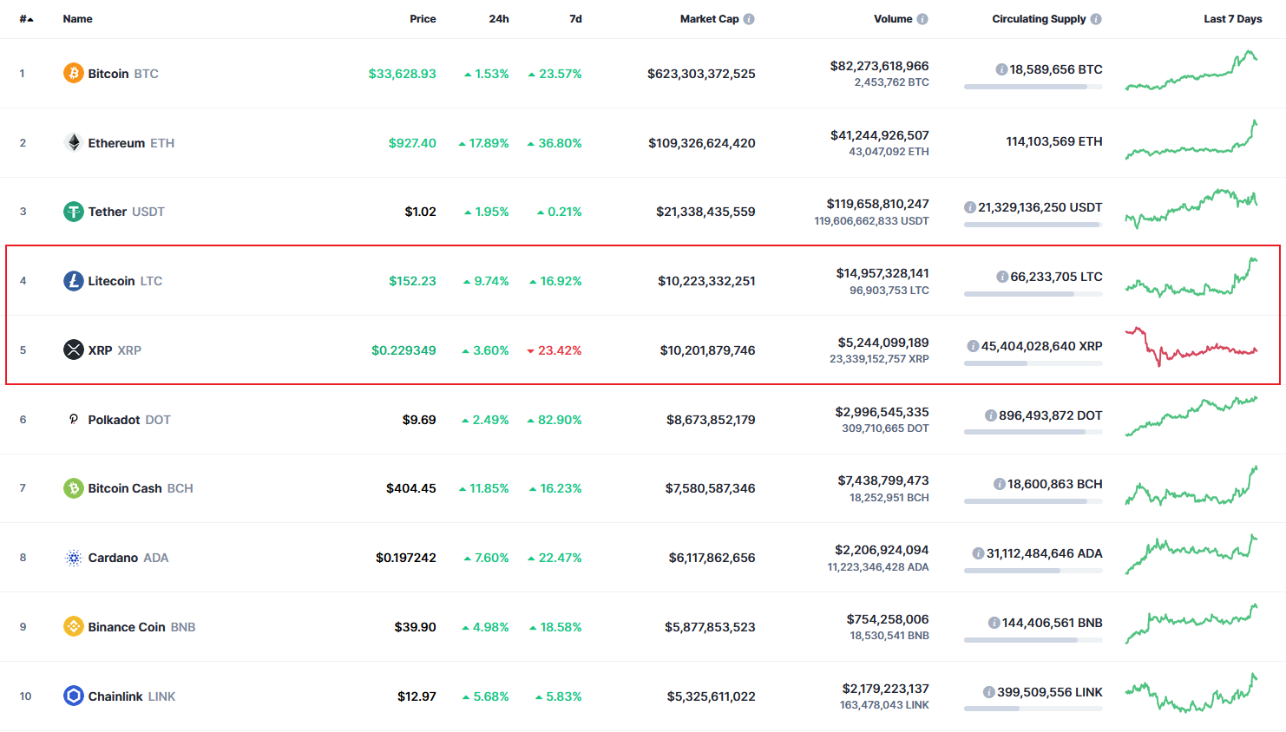Viewport: 1286px width, 732px height.
Task: Click info icon beside 31,112,484,646 ADA supply
Action: coord(979,553)
